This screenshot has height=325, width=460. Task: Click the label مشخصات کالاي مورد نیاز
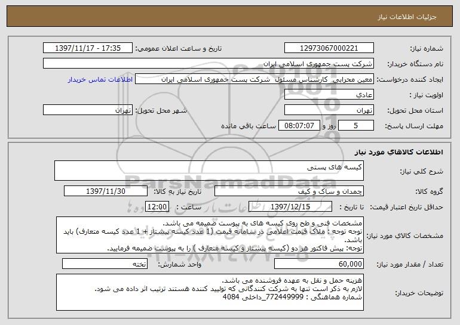(405, 236)
